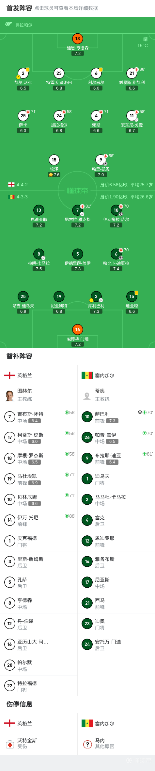
Task: Open substitute 萨巴利 number 10 row
Action: [x=116, y=417]
